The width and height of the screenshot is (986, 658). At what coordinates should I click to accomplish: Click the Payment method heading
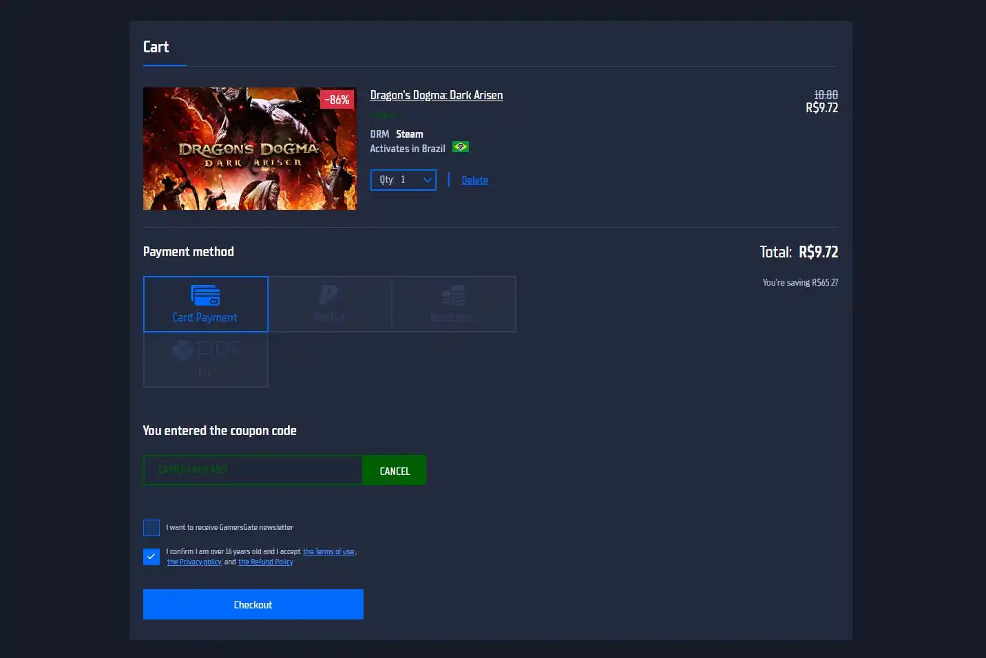pos(189,252)
